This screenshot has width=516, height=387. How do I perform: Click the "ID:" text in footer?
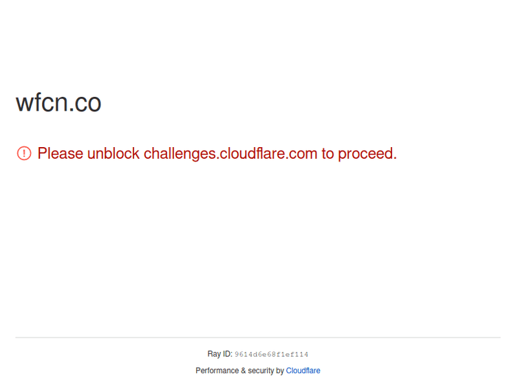coord(226,354)
